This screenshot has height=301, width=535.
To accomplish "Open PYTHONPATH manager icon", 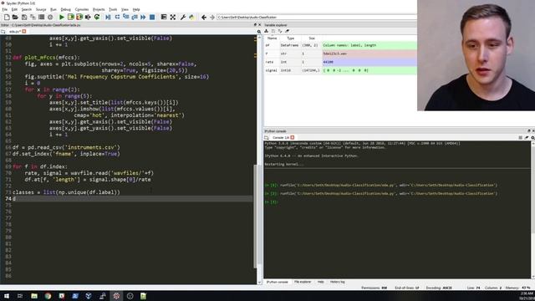I will tap(191, 17).
